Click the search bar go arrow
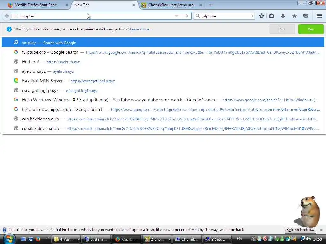Screen dimensions: 326x244 coord(252,16)
